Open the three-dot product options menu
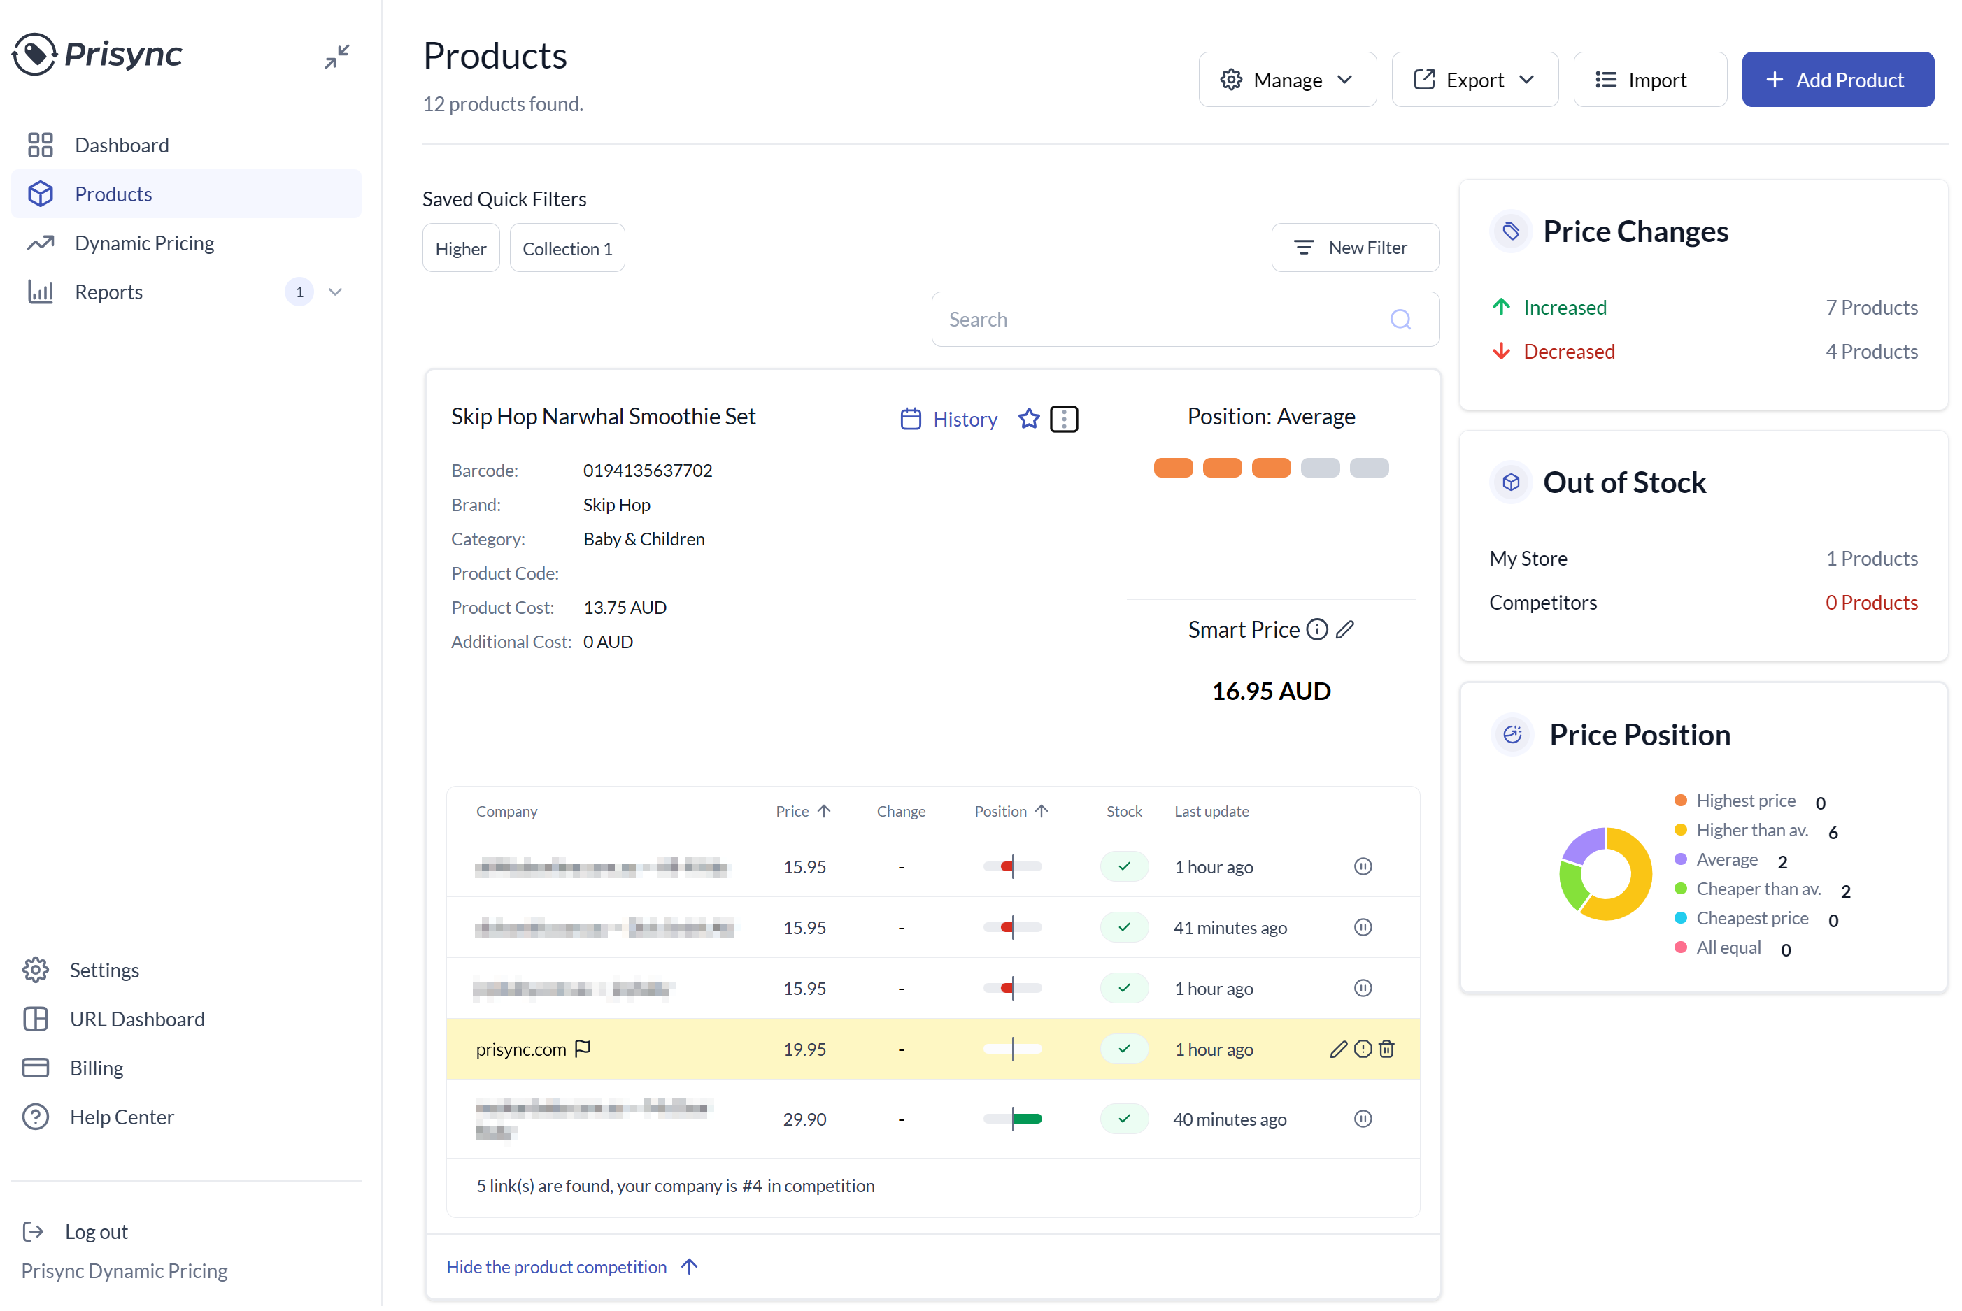 pos(1063,419)
